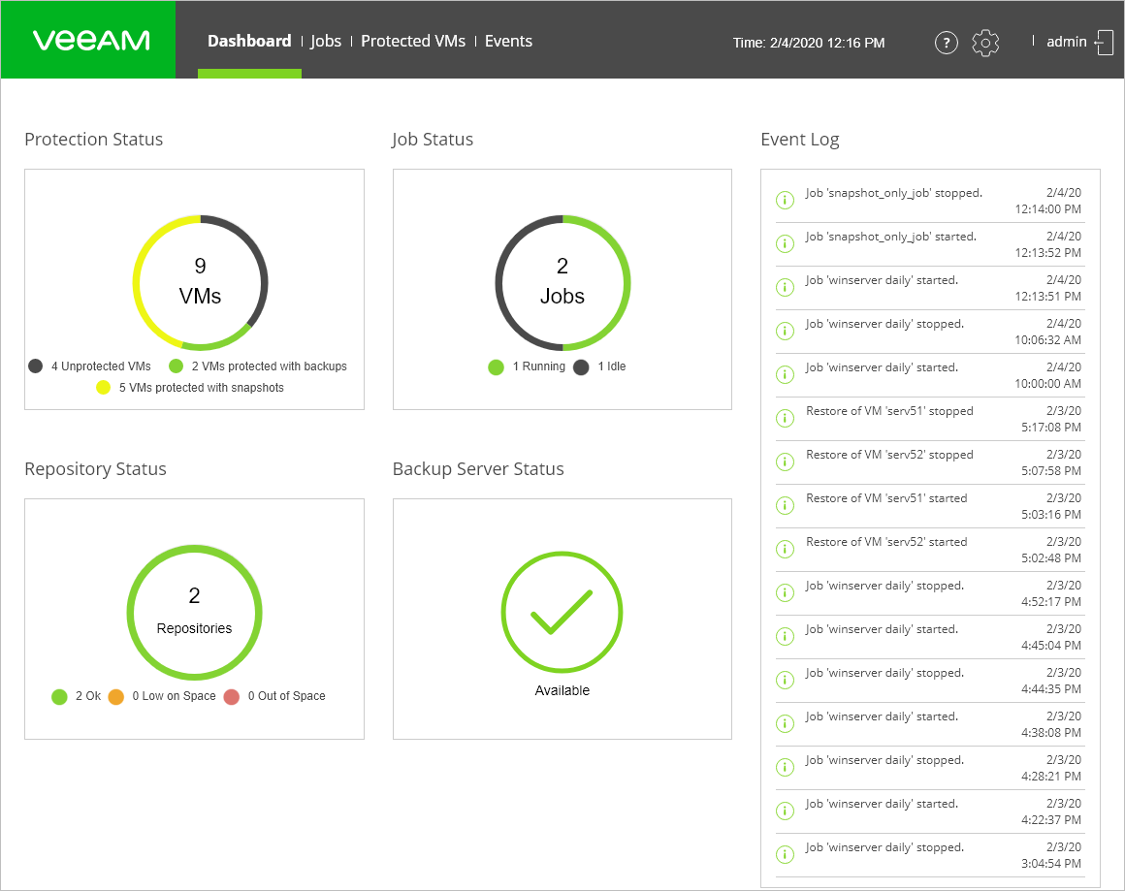Screen dimensions: 1125x891
Task: Click info icon for Restore 'serv51' stopped event
Action: pyautogui.click(x=785, y=419)
